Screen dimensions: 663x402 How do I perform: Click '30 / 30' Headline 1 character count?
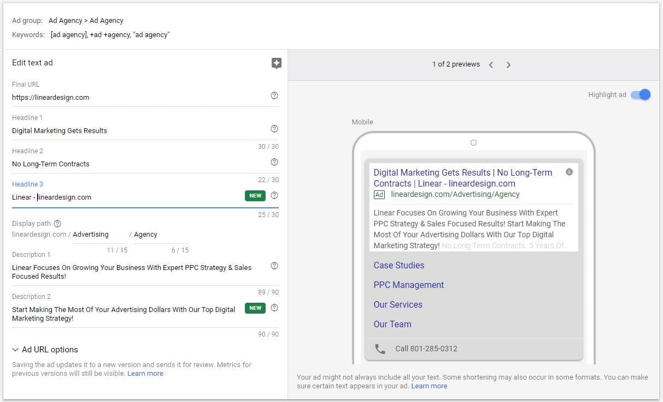[x=268, y=147]
